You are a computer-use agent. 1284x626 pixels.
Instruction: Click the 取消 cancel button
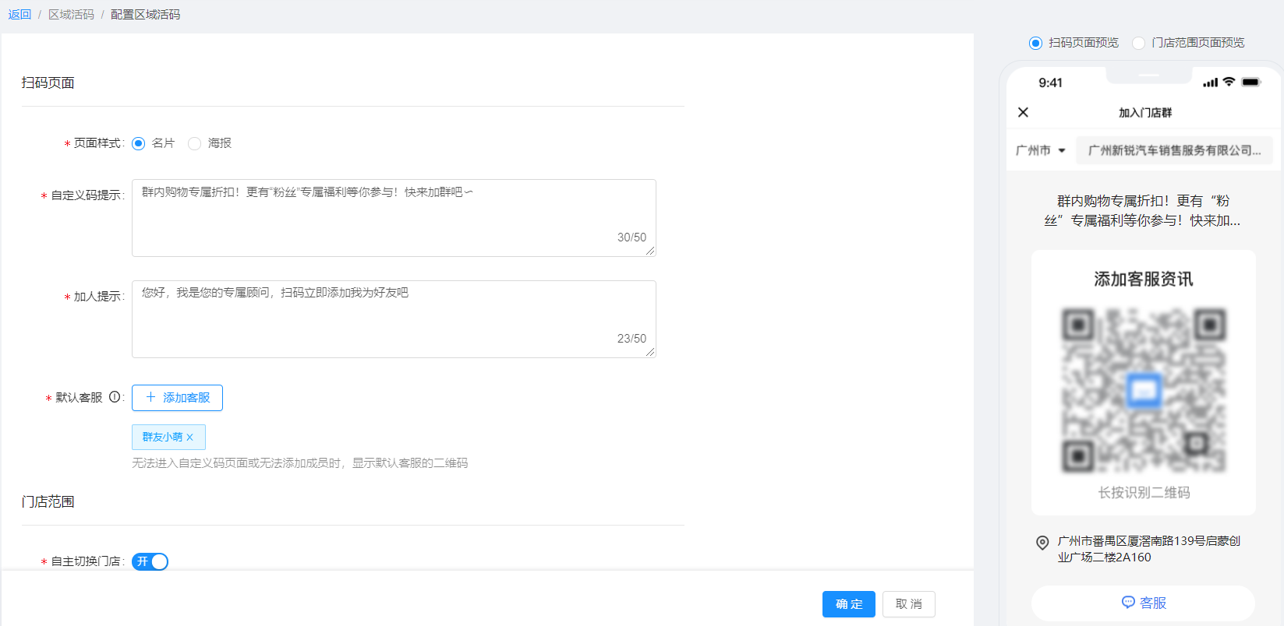coord(909,604)
